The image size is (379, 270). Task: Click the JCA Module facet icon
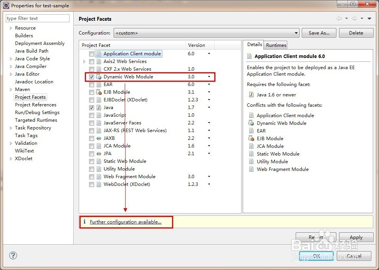tap(99, 146)
